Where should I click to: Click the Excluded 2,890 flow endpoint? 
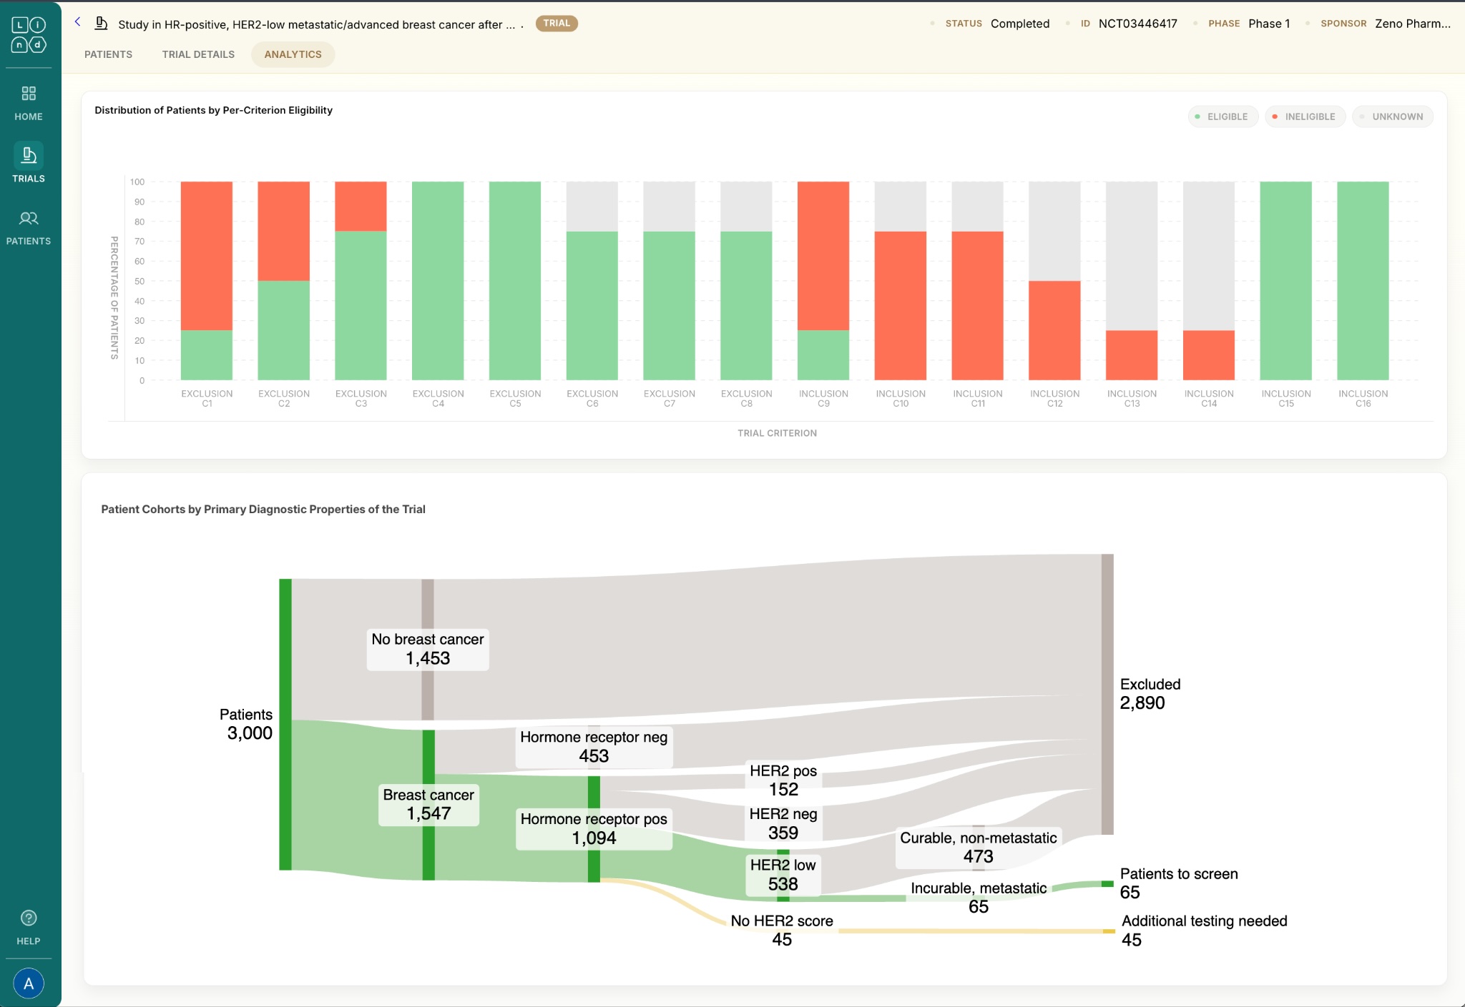(x=1107, y=693)
